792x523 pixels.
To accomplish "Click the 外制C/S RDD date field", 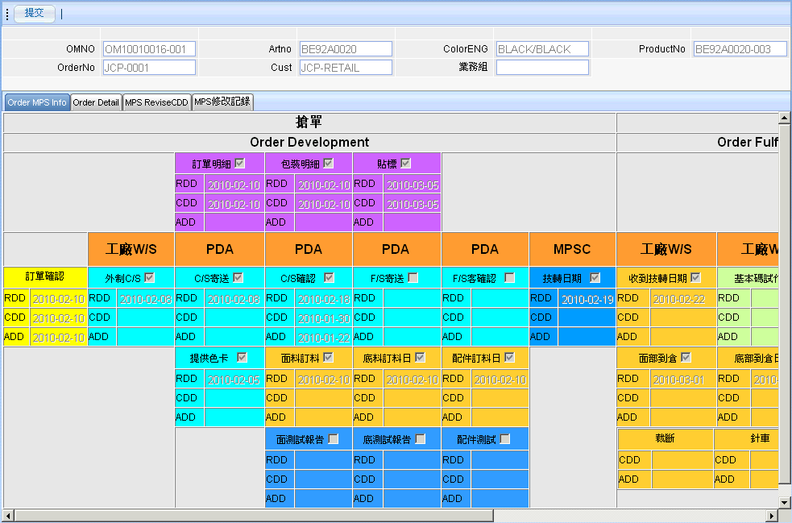I will (146, 299).
